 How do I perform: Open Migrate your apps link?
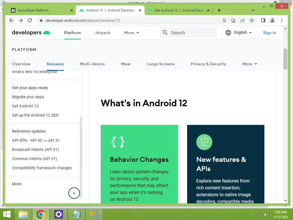pos(28,97)
